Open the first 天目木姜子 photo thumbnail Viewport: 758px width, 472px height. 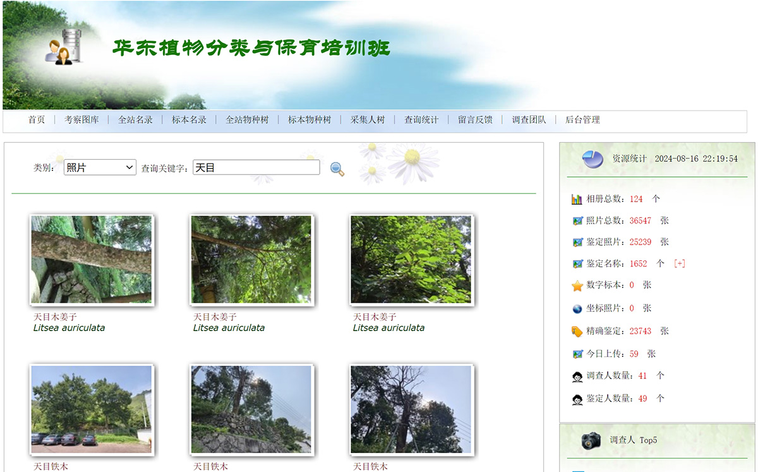click(91, 260)
